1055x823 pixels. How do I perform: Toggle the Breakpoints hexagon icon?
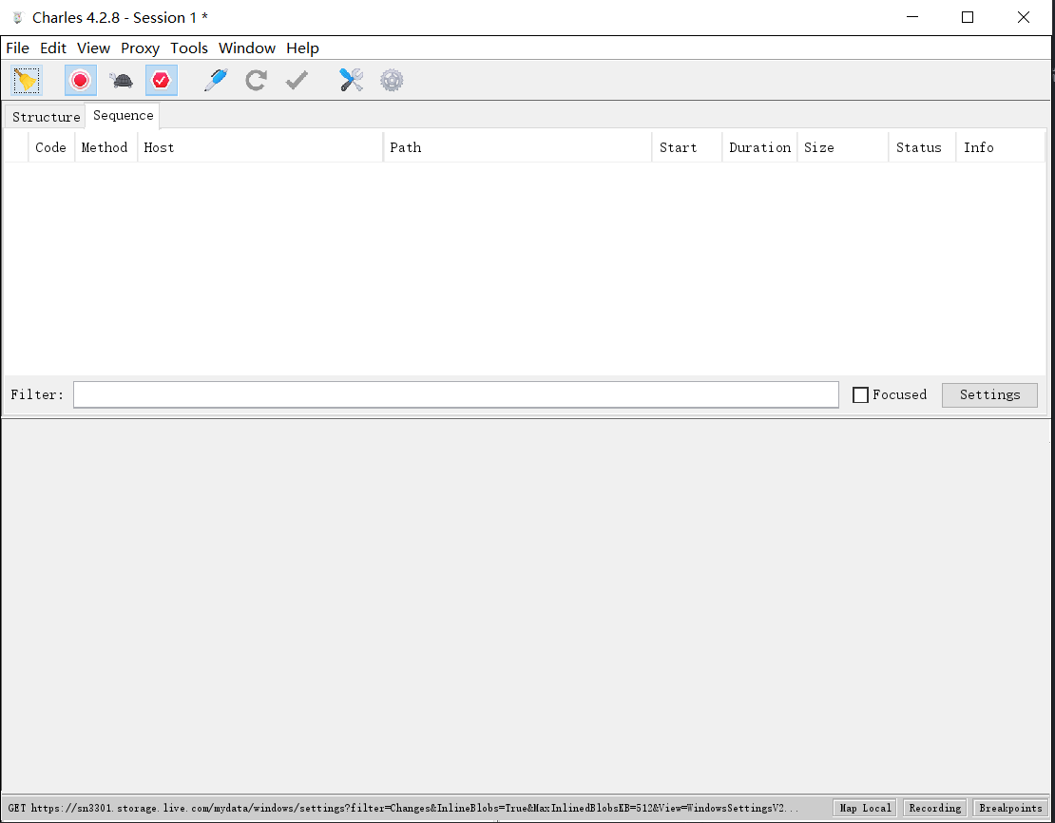click(x=162, y=81)
